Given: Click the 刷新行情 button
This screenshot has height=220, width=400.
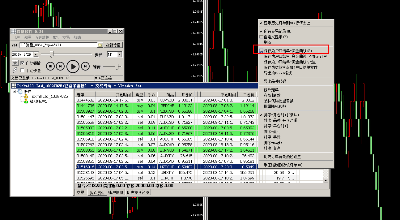Looking at the screenshot, I should click(113, 45).
